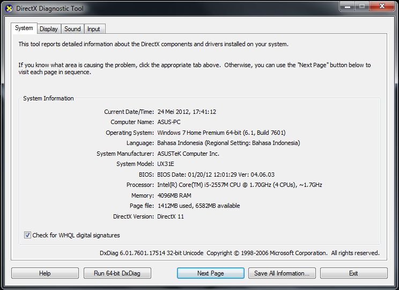Go to Next Page

pyautogui.click(x=210, y=273)
